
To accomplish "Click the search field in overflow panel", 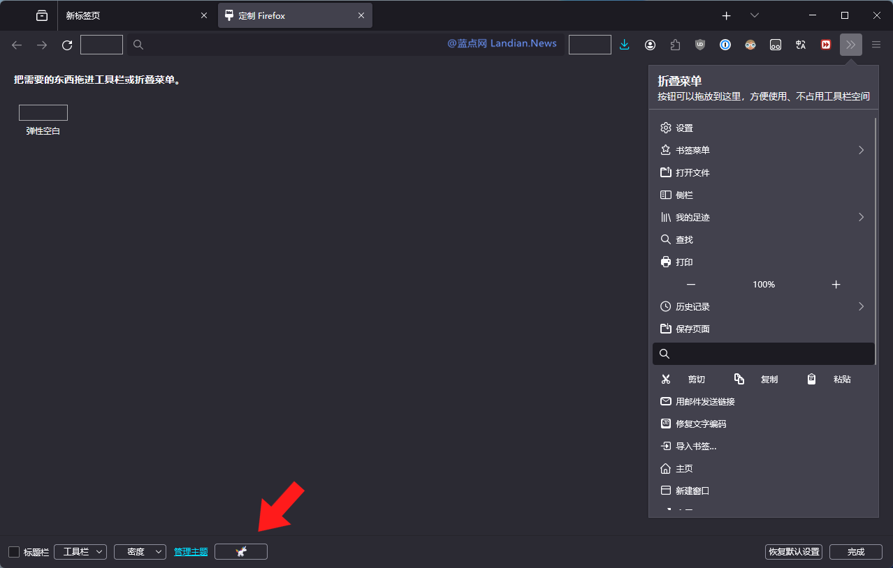I will 764,354.
